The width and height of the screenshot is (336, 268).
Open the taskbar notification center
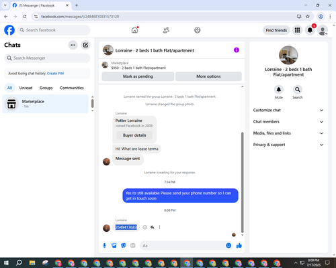coord(327,263)
